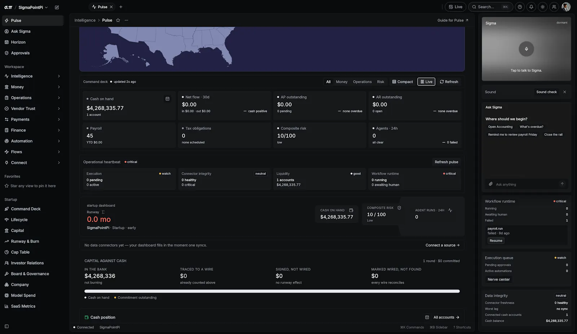Open the more options ellipsis beside Pulse
Image resolution: width=577 pixels, height=334 pixels.
tap(126, 20)
